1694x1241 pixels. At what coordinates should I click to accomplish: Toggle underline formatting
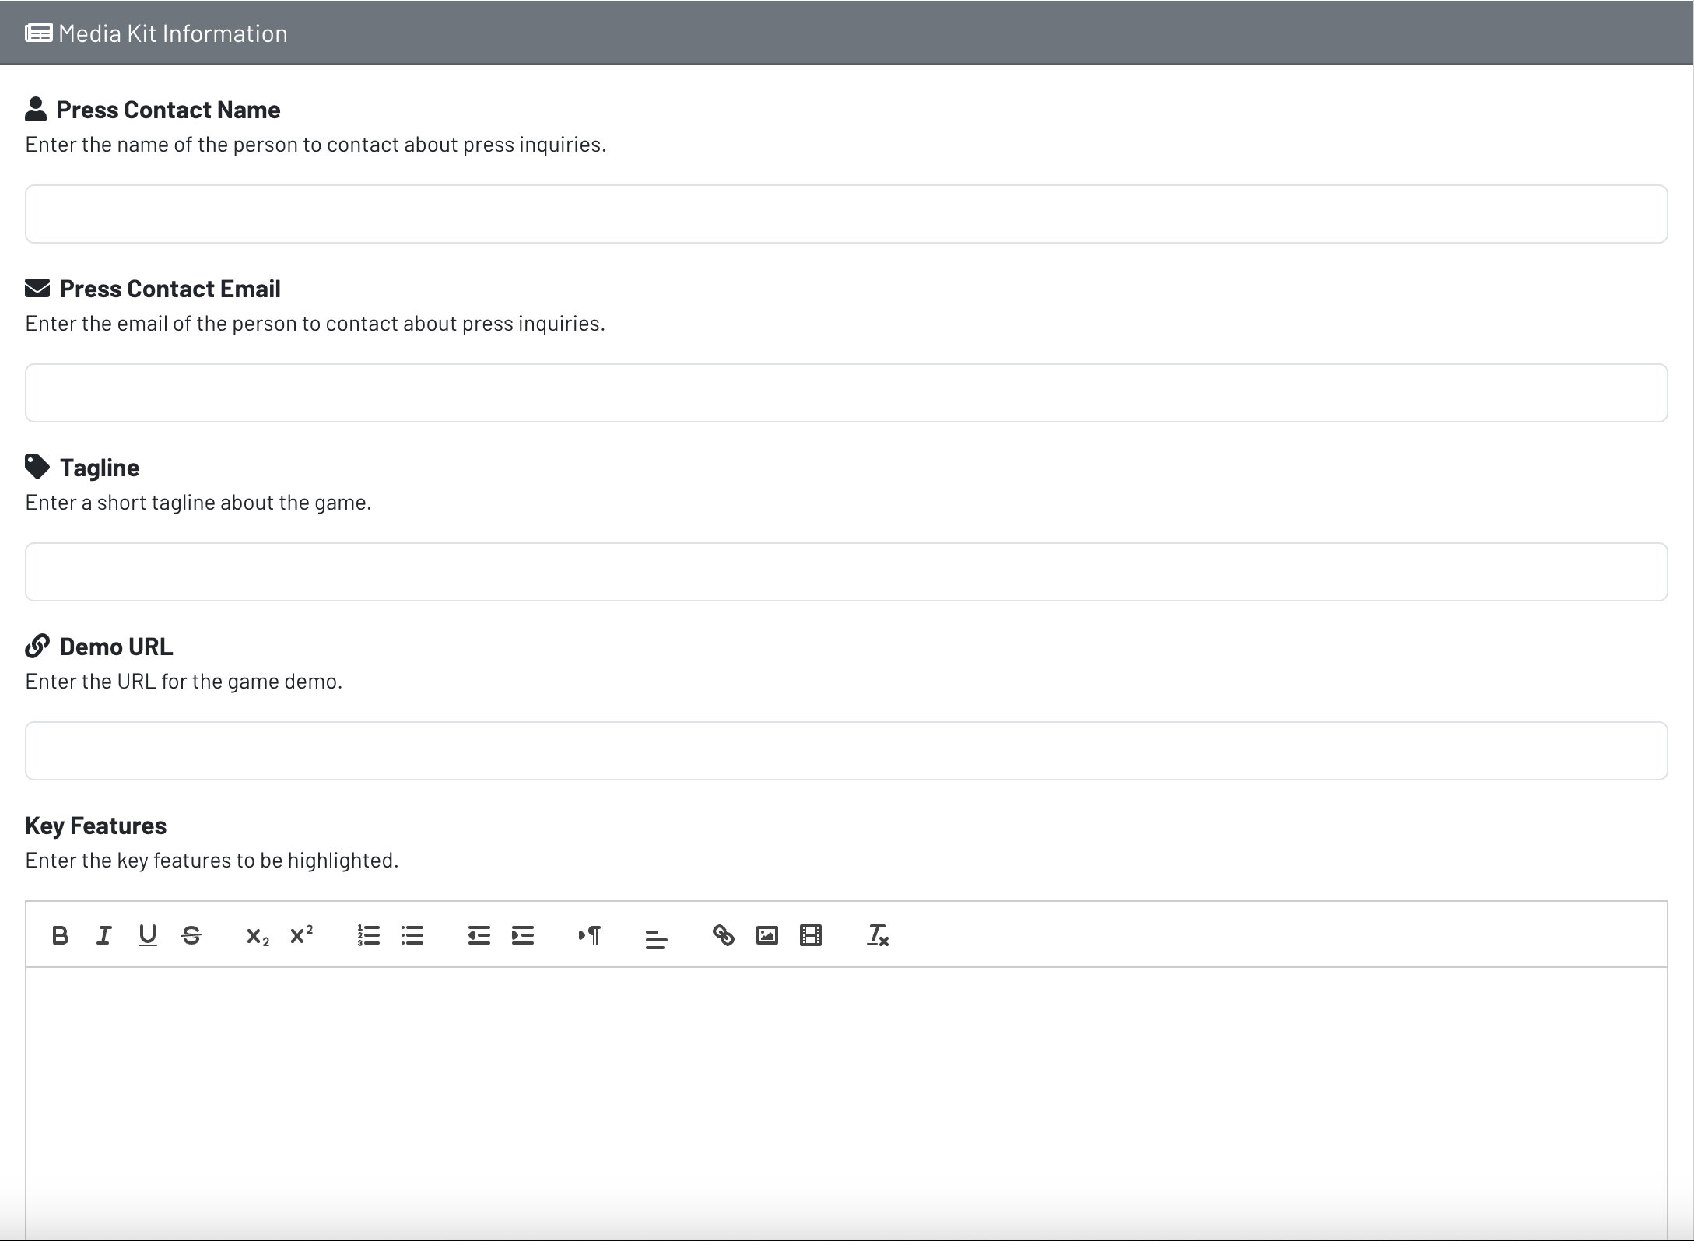click(x=147, y=935)
